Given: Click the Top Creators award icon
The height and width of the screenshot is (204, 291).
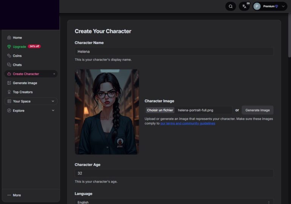Looking at the screenshot, I should [9, 92].
